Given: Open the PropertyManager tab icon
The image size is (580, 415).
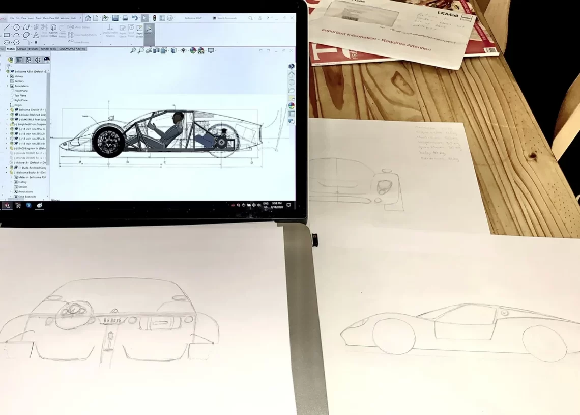Looking at the screenshot, I should click(x=19, y=60).
